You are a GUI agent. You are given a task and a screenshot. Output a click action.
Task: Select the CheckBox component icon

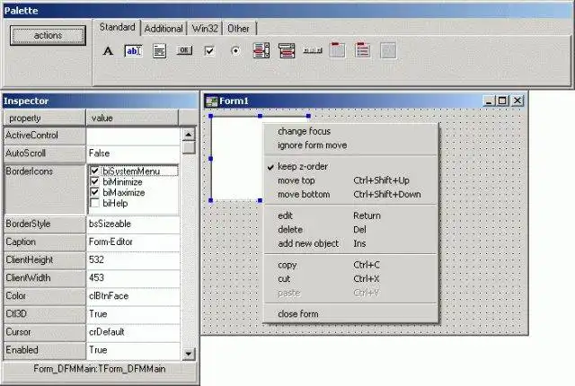[209, 50]
